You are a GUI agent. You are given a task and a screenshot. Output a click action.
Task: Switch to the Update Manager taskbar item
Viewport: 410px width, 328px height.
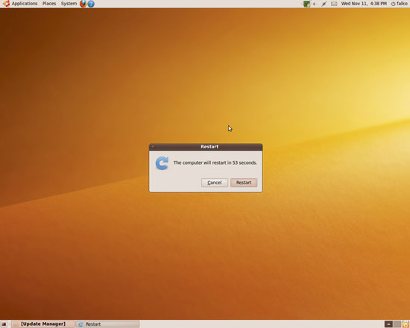[43, 324]
